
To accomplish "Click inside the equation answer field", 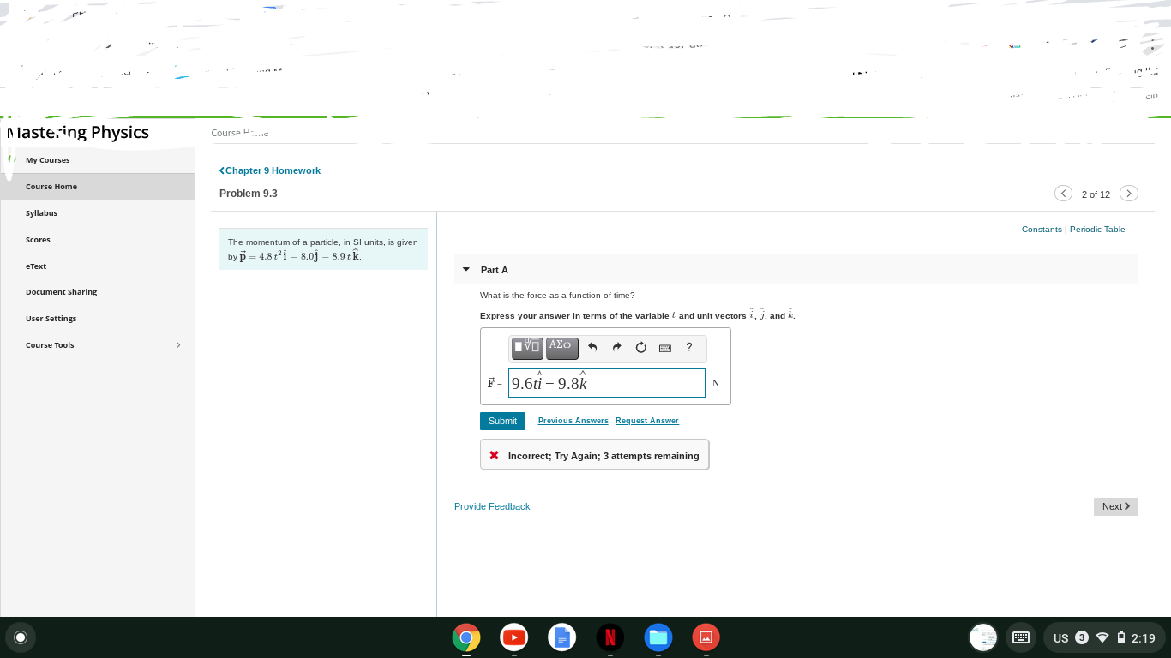I will (606, 383).
